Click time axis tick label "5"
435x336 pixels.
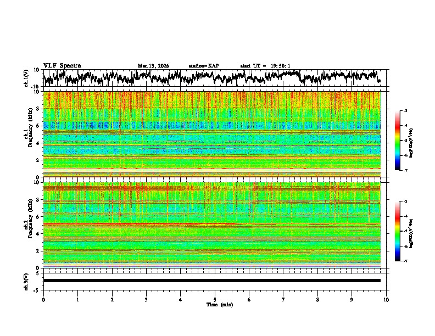tap(215, 300)
